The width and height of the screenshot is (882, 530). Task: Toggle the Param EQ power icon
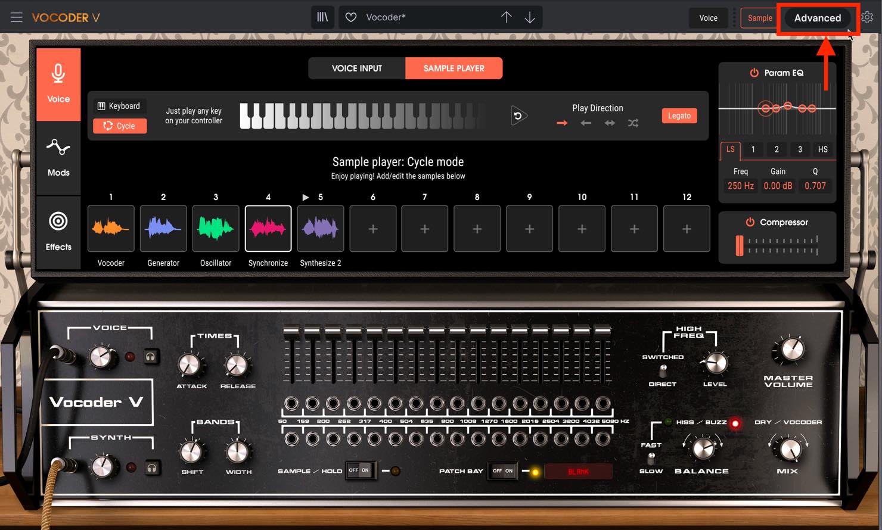754,73
